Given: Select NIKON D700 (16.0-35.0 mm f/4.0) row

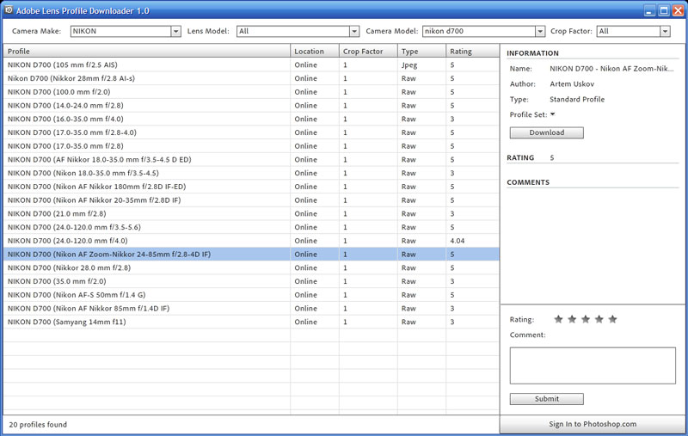Looking at the screenshot, I should [x=251, y=119].
